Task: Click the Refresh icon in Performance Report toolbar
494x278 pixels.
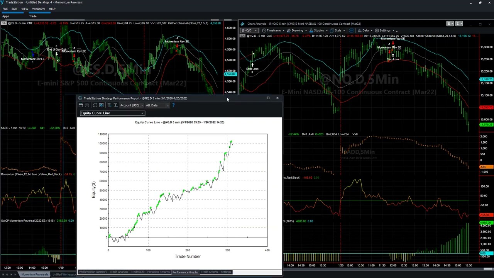Action: click(95, 105)
